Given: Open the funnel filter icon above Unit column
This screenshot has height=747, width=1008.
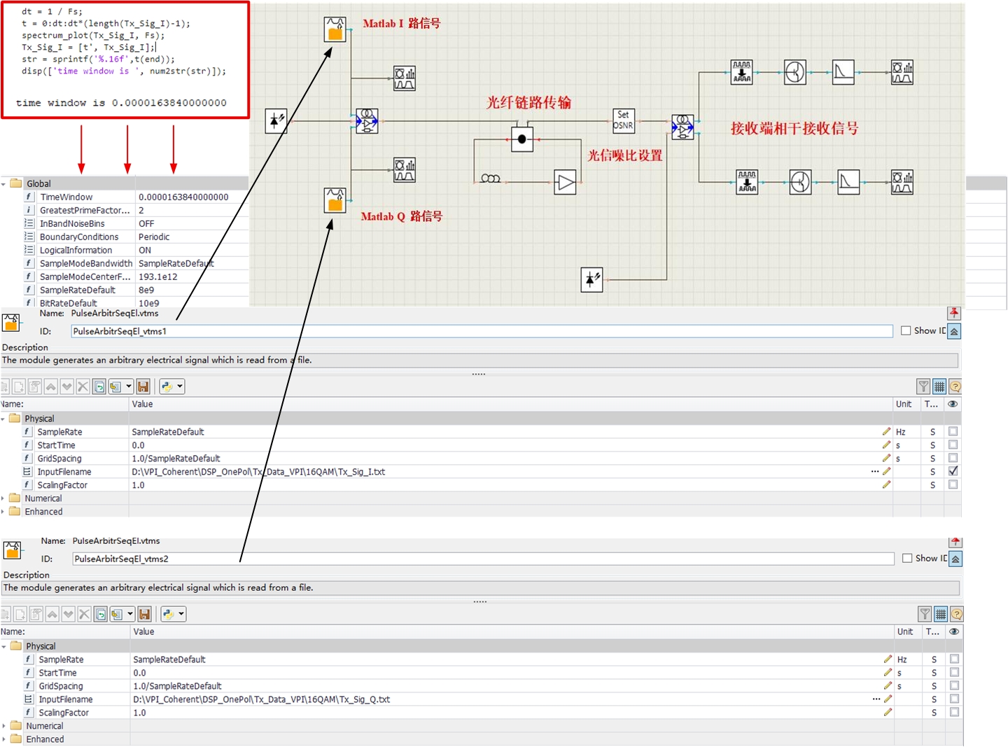Looking at the screenshot, I should 923,386.
